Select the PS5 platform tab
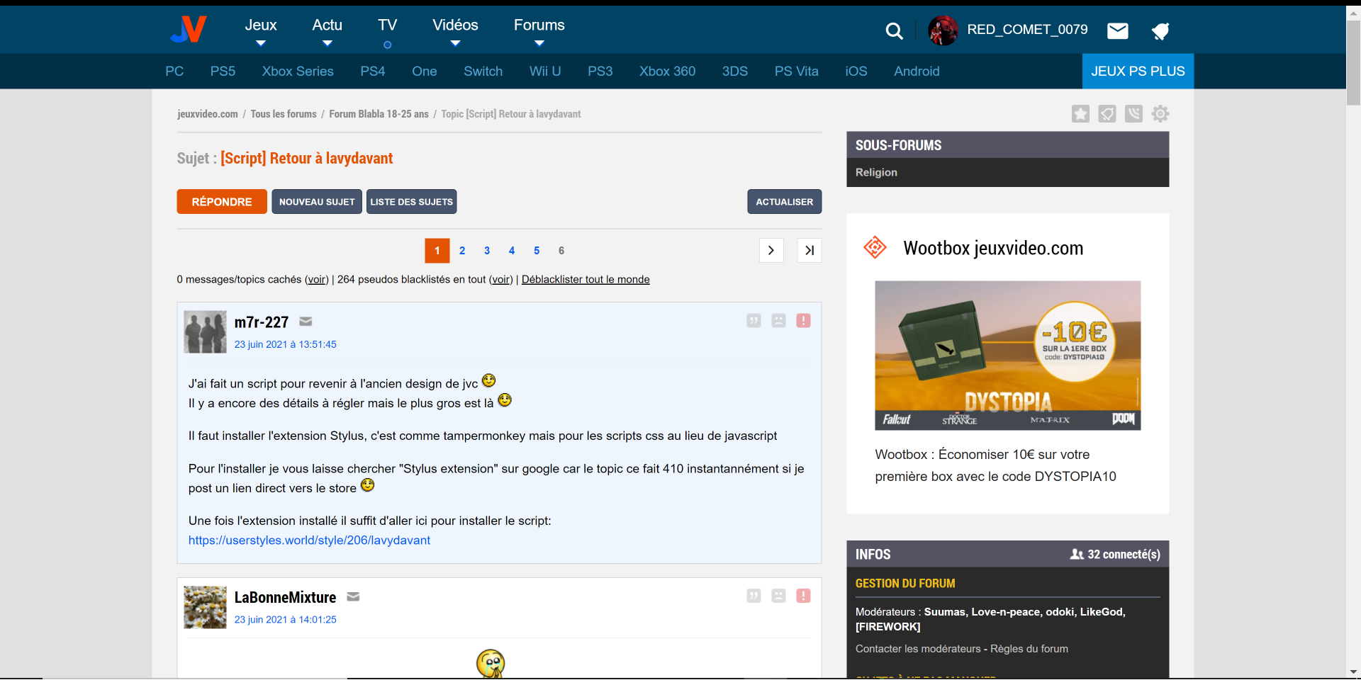This screenshot has width=1361, height=680. click(223, 71)
